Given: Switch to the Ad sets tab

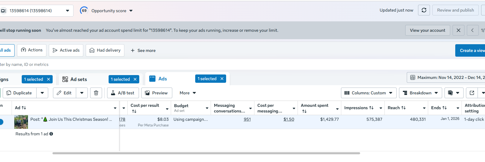Looking at the screenshot, I should point(79,79).
